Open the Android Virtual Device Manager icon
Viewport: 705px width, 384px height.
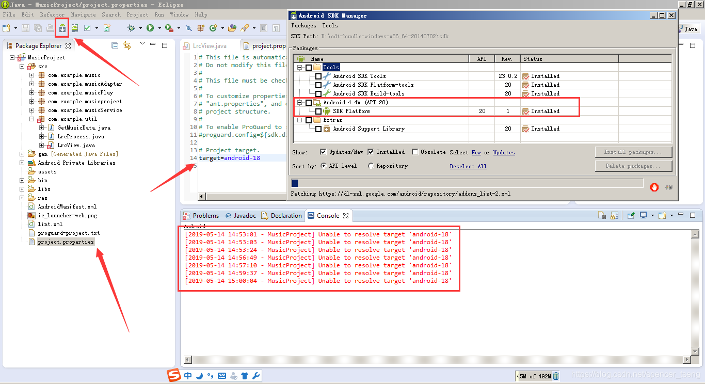(75, 28)
